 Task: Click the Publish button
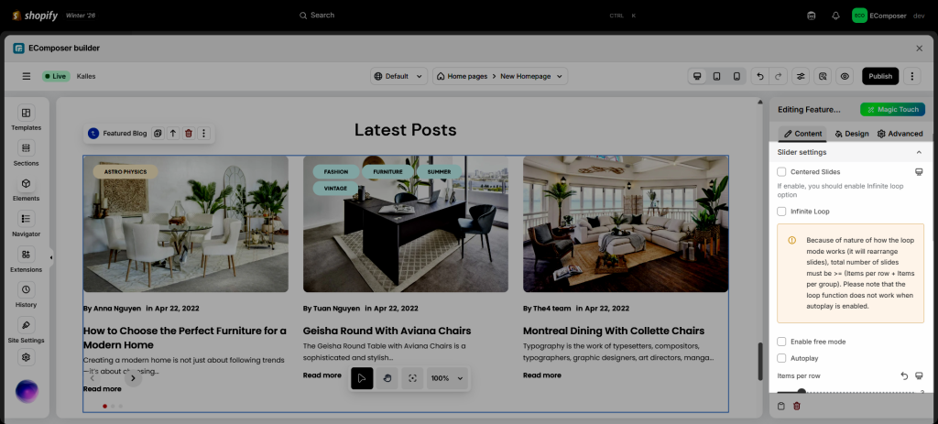pos(879,76)
